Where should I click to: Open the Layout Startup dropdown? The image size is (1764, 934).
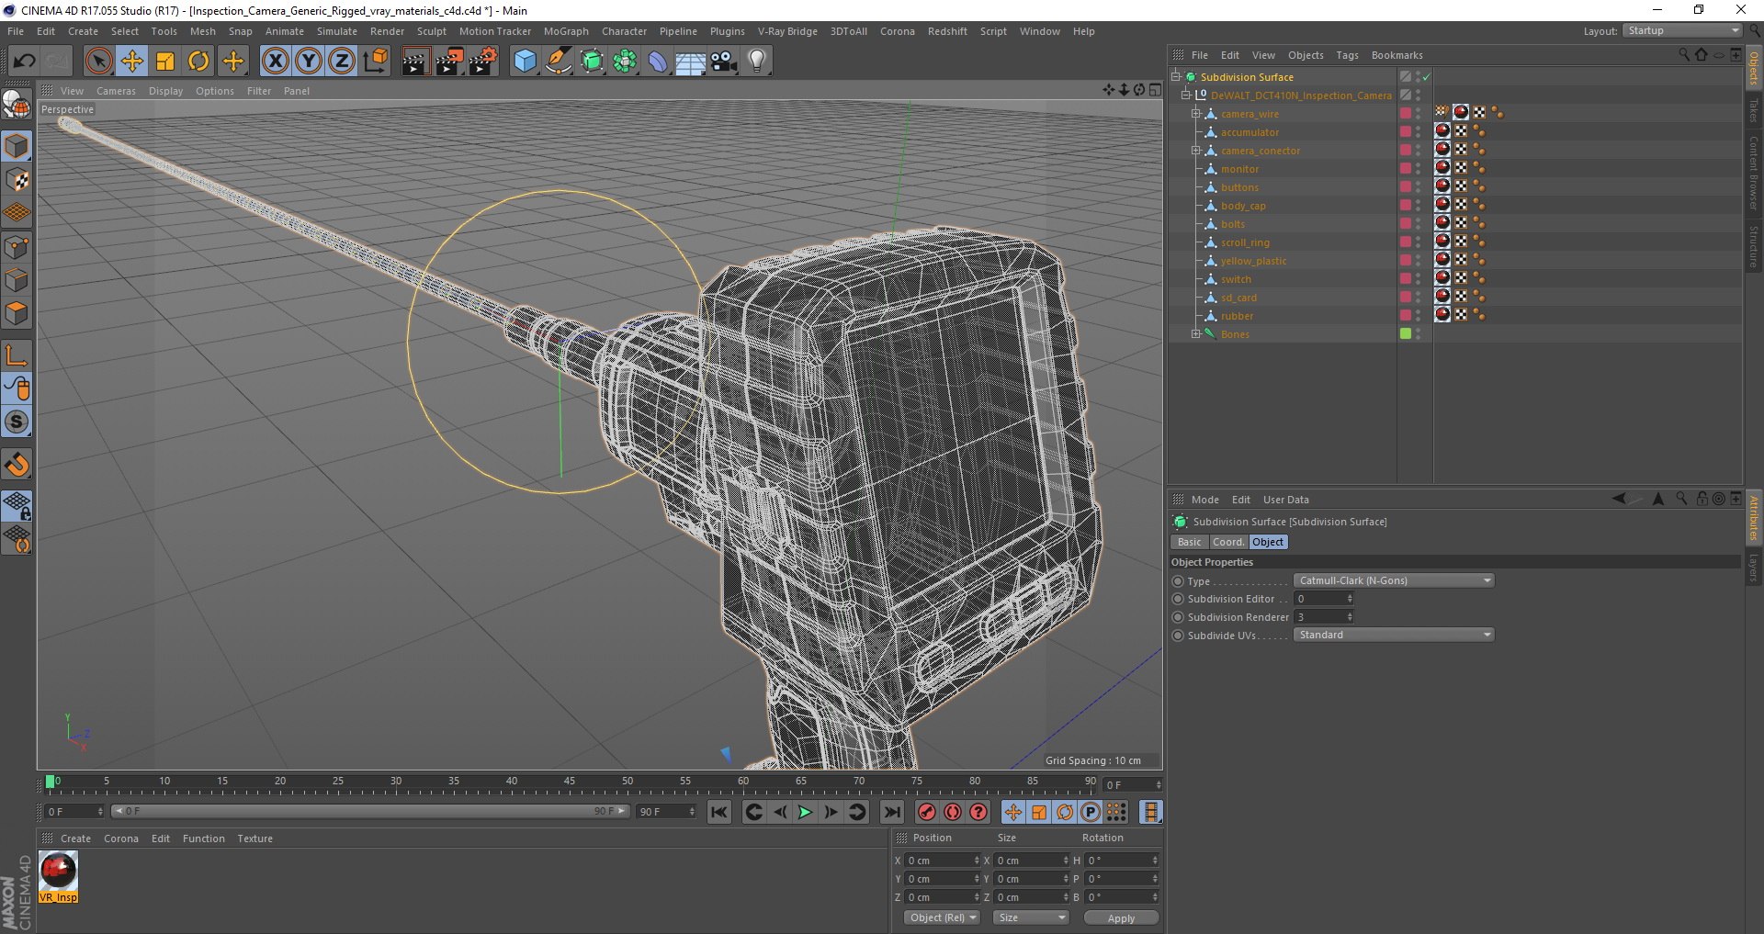pyautogui.click(x=1682, y=30)
